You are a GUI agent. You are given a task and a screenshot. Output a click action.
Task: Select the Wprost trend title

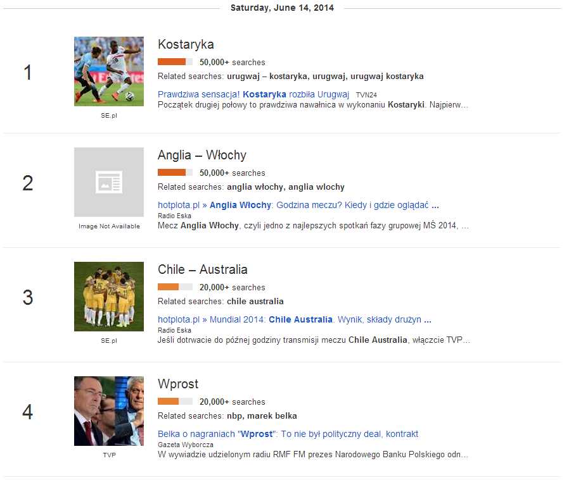178,385
